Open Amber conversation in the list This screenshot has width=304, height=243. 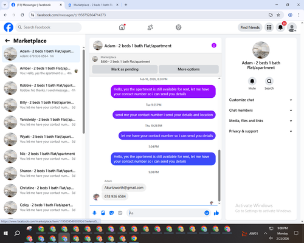click(41, 71)
